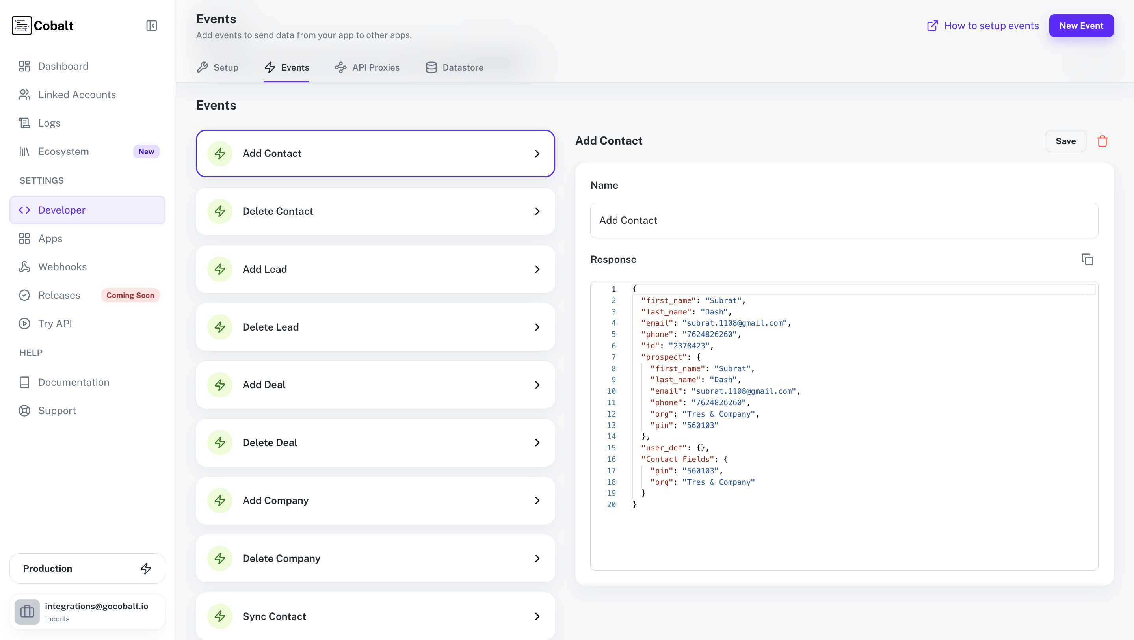Delete event with red trash icon
The height and width of the screenshot is (640, 1134).
1102,141
